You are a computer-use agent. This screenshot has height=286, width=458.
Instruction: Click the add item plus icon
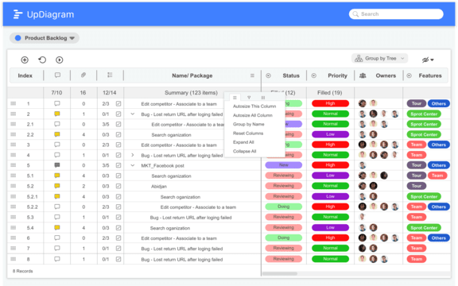25,60
